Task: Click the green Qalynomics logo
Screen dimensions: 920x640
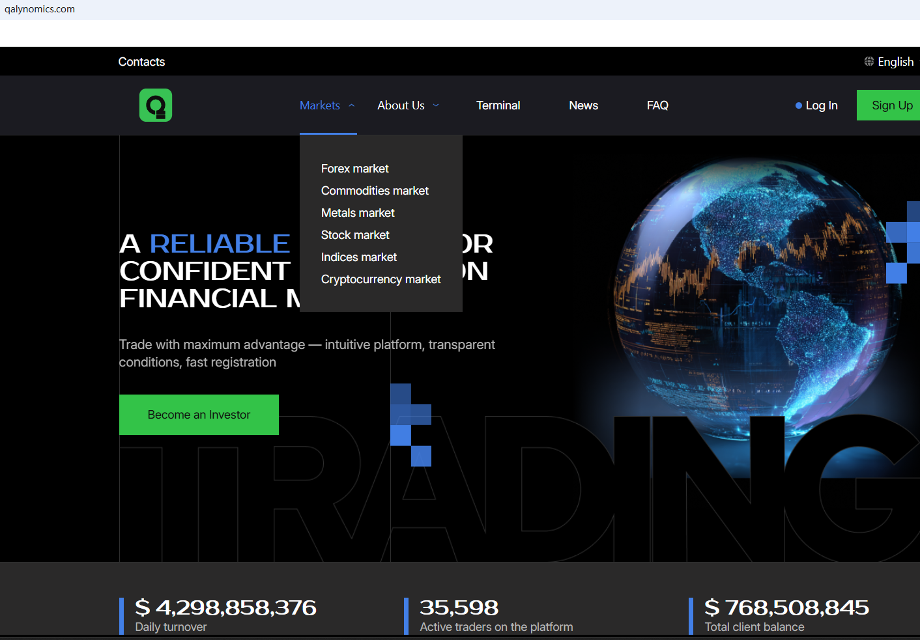Action: pyautogui.click(x=156, y=105)
